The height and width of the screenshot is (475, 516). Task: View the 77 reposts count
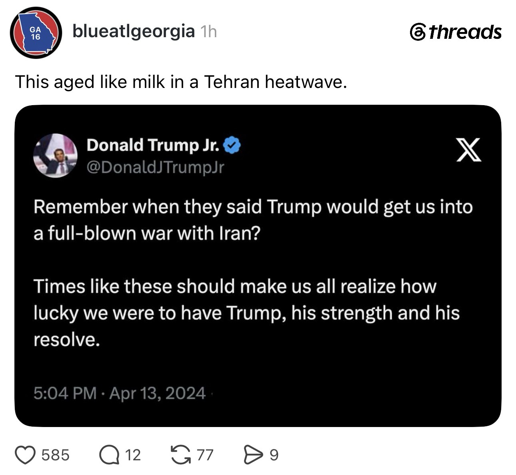click(205, 455)
